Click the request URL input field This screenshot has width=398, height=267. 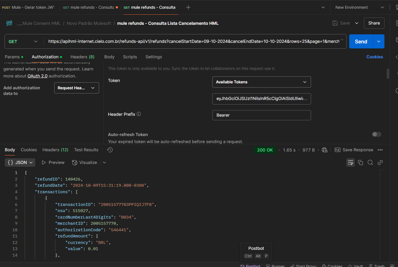pos(193,42)
